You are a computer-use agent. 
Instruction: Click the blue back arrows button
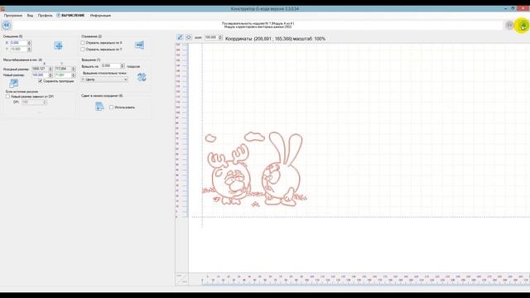pyautogui.click(x=6, y=25)
